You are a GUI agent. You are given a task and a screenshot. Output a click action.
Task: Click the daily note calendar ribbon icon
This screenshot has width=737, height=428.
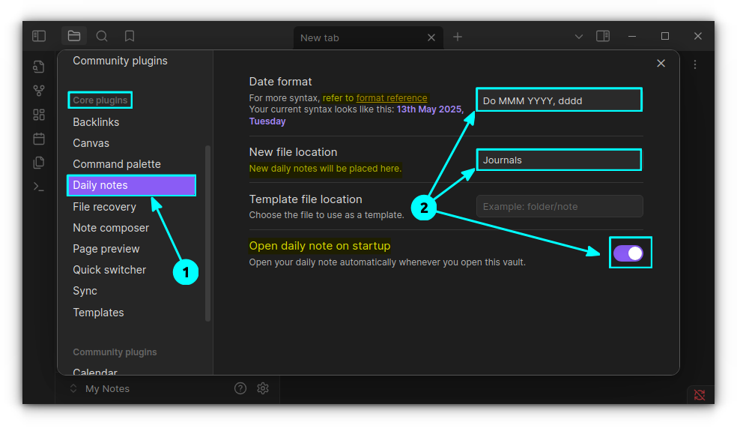pos(39,139)
